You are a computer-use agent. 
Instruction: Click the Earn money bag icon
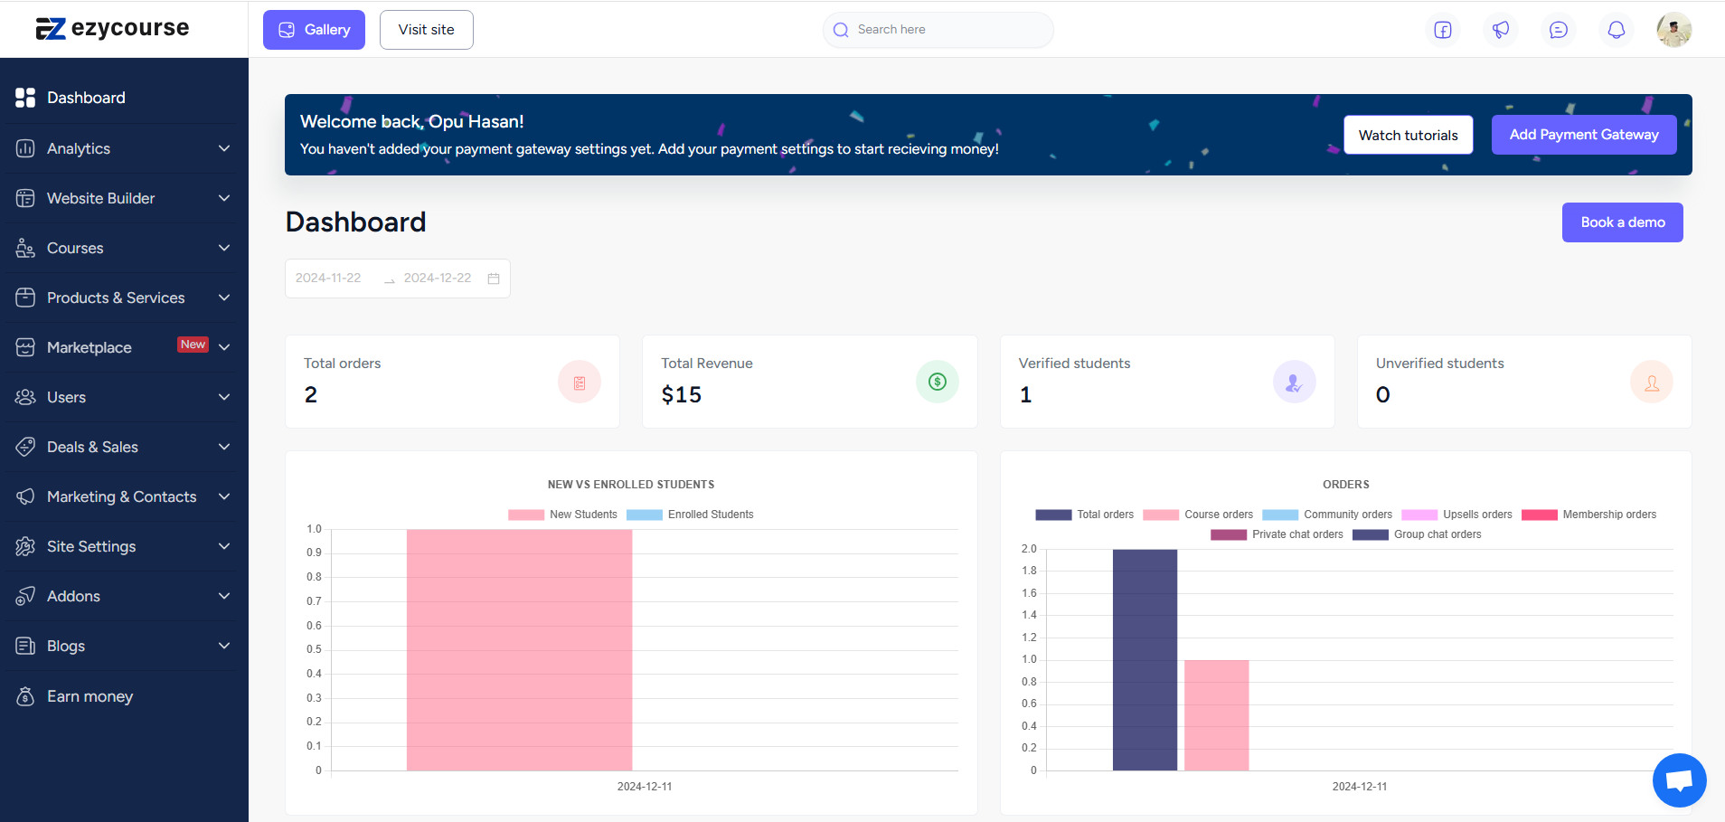point(25,696)
